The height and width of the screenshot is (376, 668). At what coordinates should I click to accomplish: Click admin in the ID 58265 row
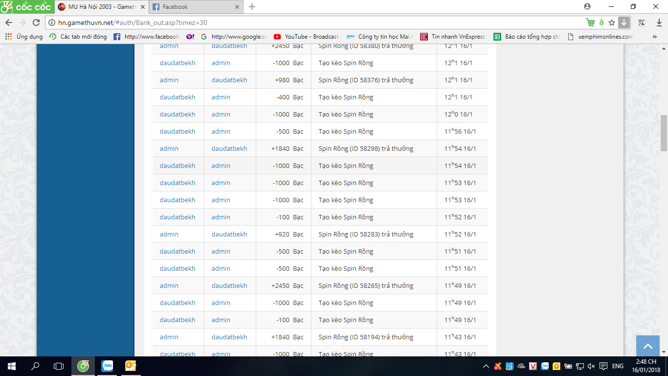pos(169,285)
